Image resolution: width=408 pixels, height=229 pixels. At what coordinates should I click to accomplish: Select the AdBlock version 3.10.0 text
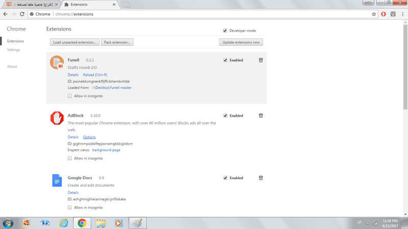pos(95,116)
